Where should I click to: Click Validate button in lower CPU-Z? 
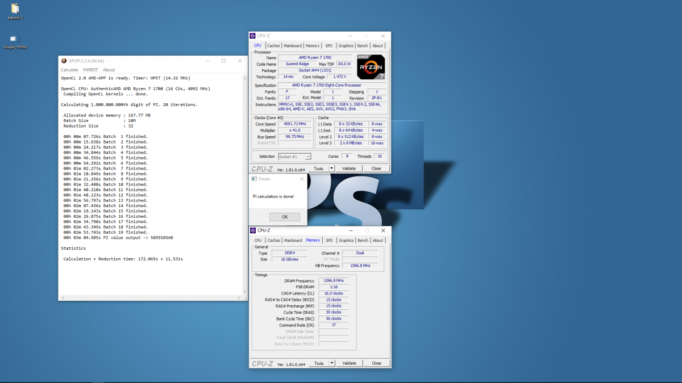[349, 363]
